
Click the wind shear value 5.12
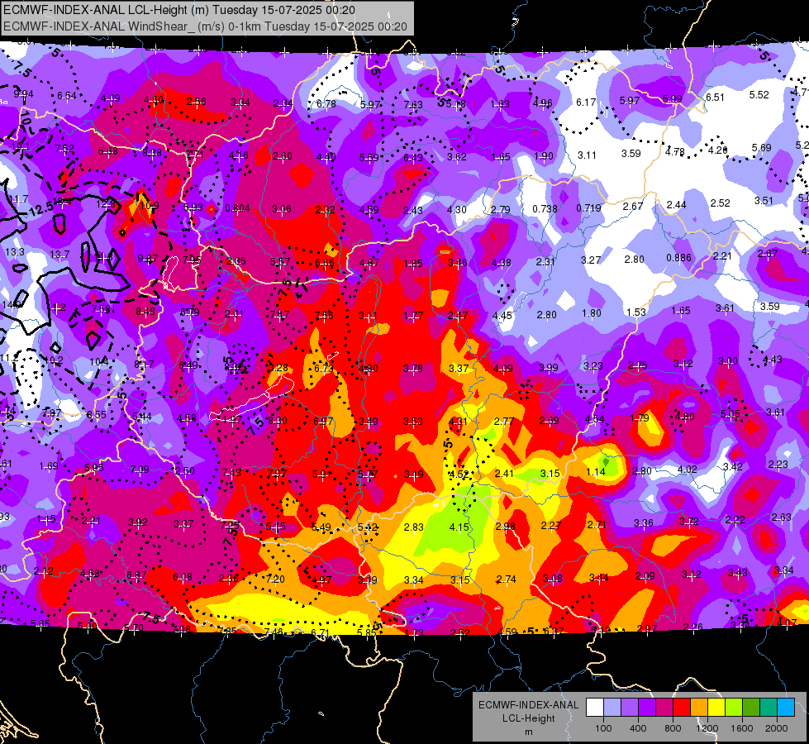368,527
